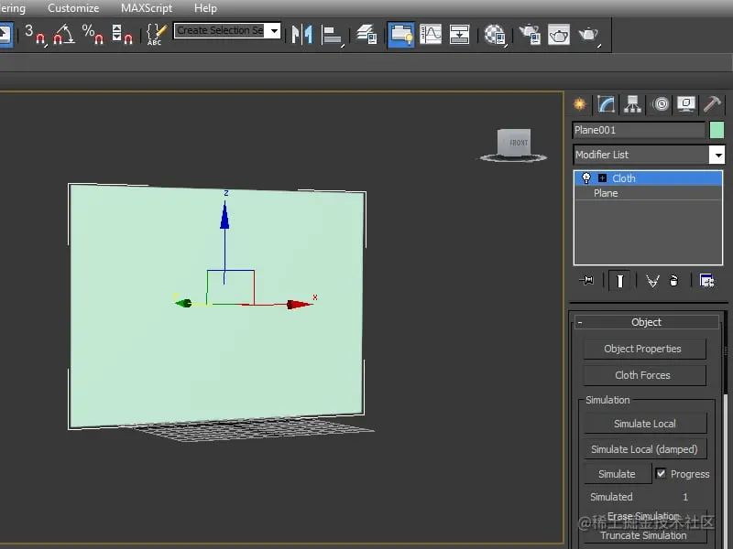
Task: Click the Mirror tool icon
Action: click(302, 35)
